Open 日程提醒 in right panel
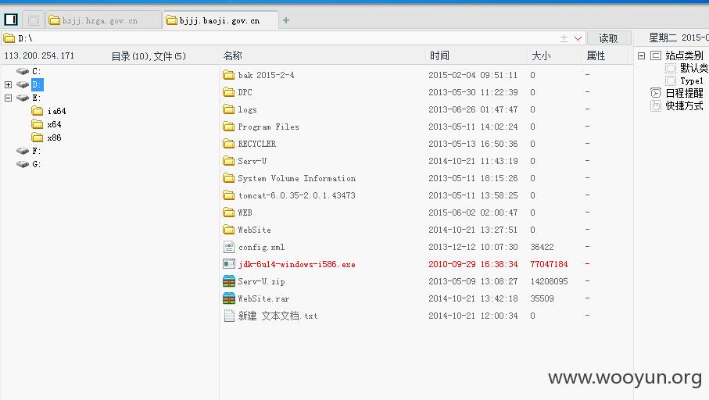The image size is (709, 400). click(684, 93)
